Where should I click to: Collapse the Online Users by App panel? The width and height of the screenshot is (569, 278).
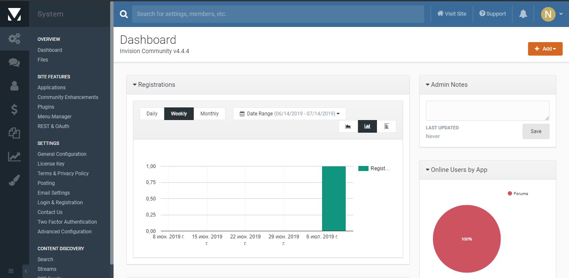tap(428, 170)
